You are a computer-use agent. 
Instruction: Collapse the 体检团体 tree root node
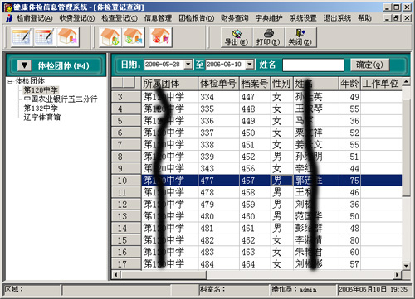pos(10,81)
